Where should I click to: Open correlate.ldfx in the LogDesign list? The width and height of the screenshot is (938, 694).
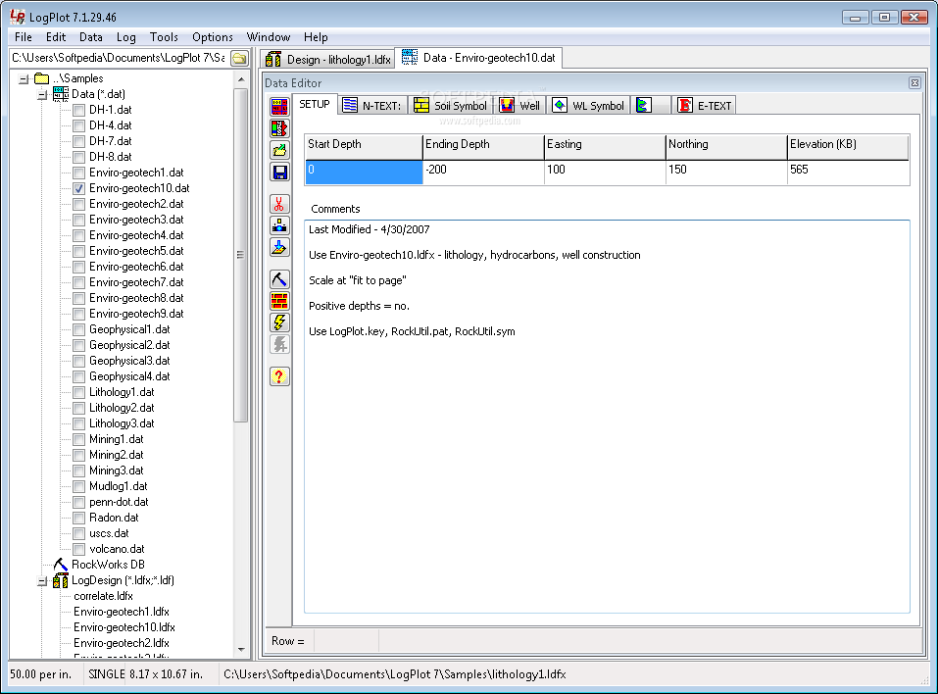[x=104, y=597]
